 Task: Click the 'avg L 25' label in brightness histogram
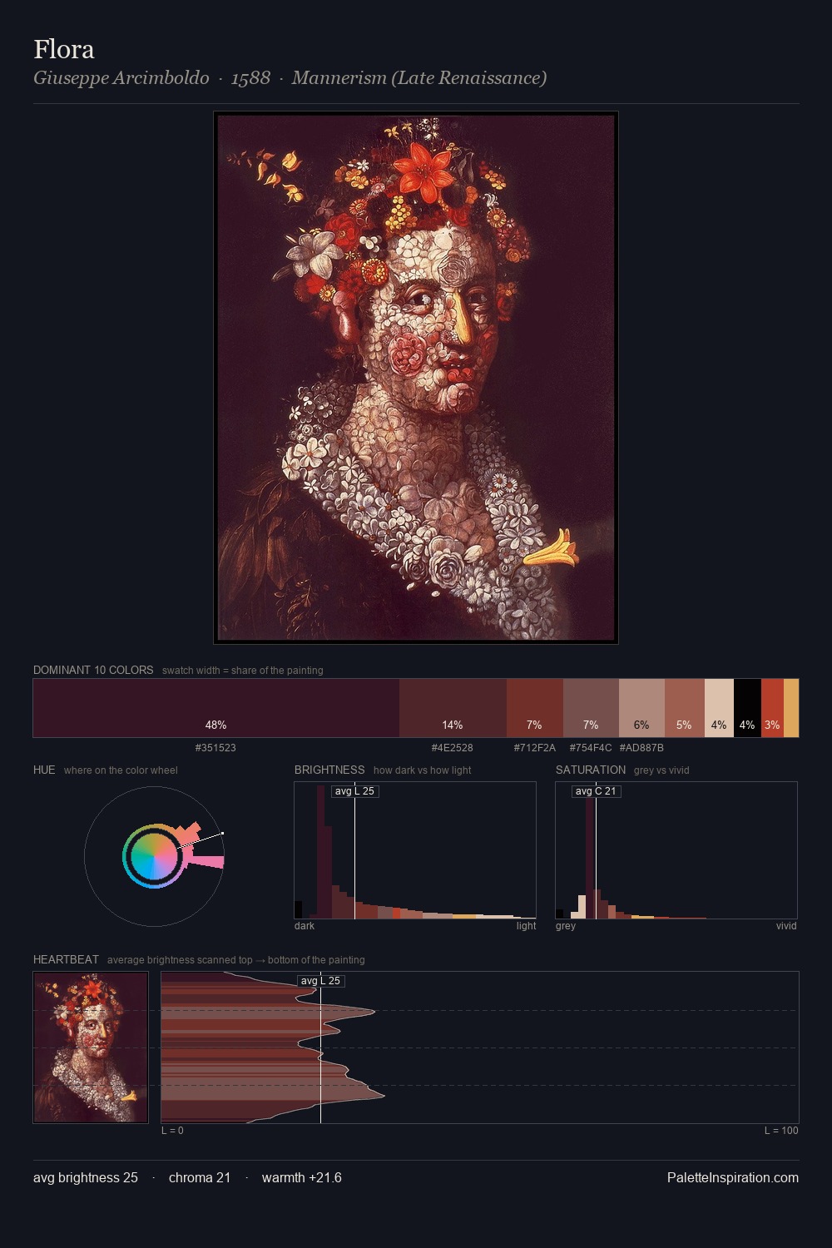click(354, 791)
